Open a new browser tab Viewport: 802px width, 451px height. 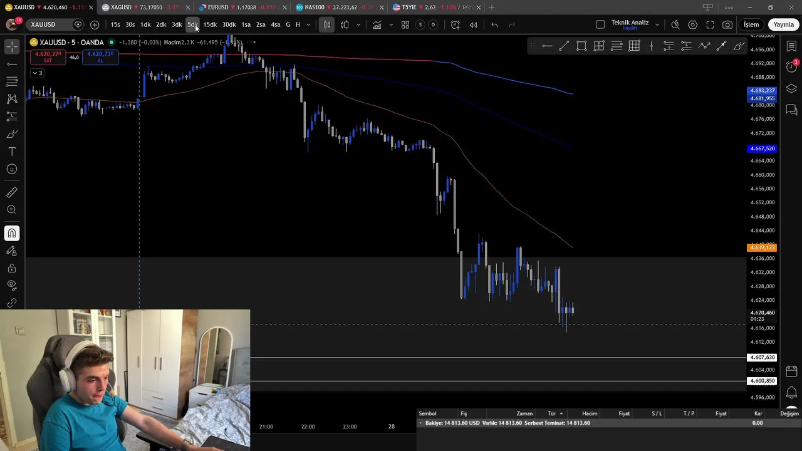(492, 8)
